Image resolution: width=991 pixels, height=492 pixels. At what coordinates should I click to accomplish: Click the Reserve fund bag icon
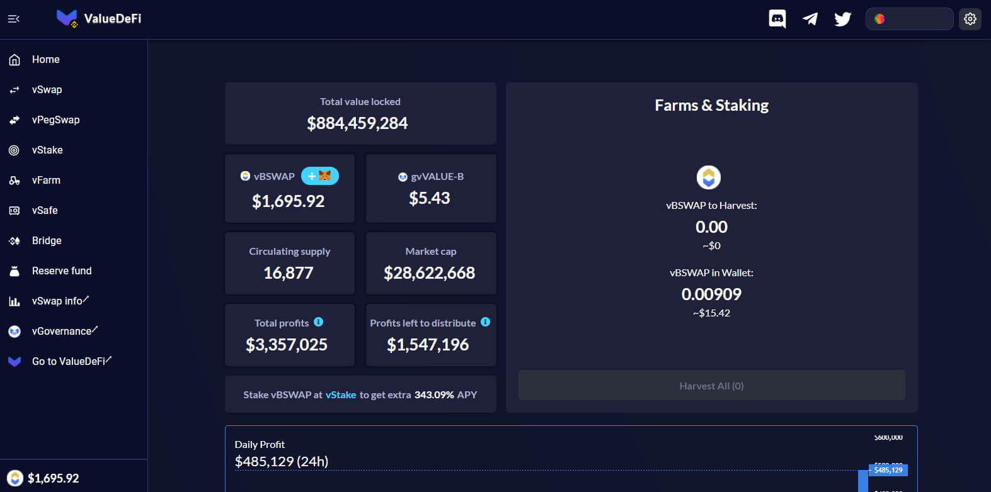pos(14,271)
